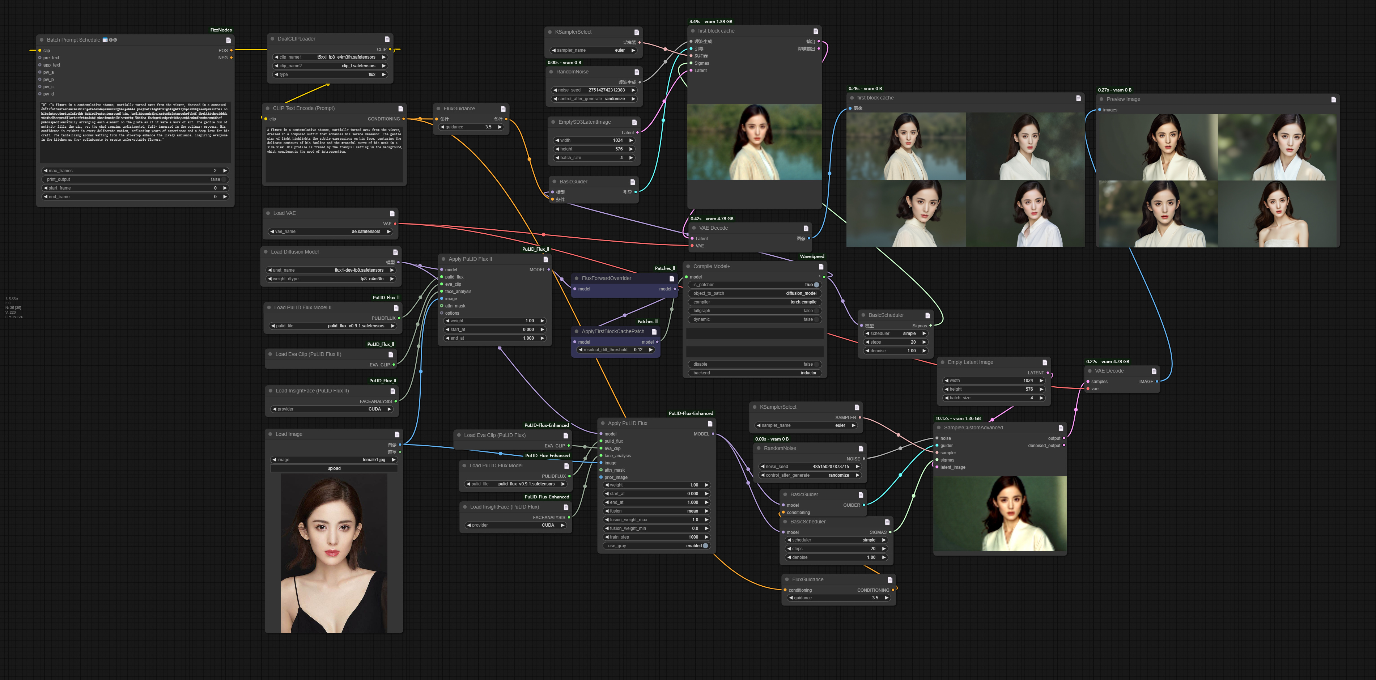Increase batch_size in EmptySD3LatentImage with right arrow
The width and height of the screenshot is (1376, 680).
coord(631,158)
